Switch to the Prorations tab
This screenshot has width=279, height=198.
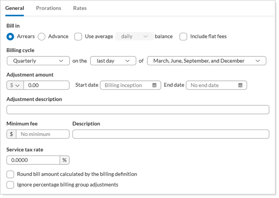(x=48, y=8)
